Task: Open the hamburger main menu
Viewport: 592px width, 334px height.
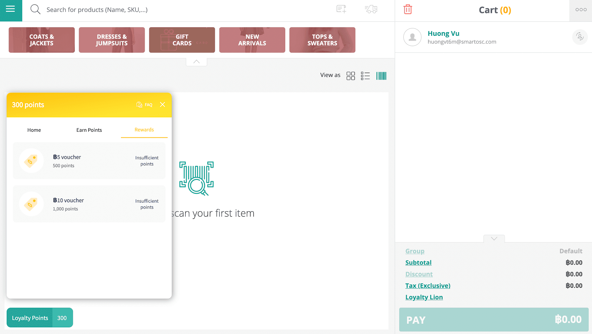Action: click(x=11, y=10)
